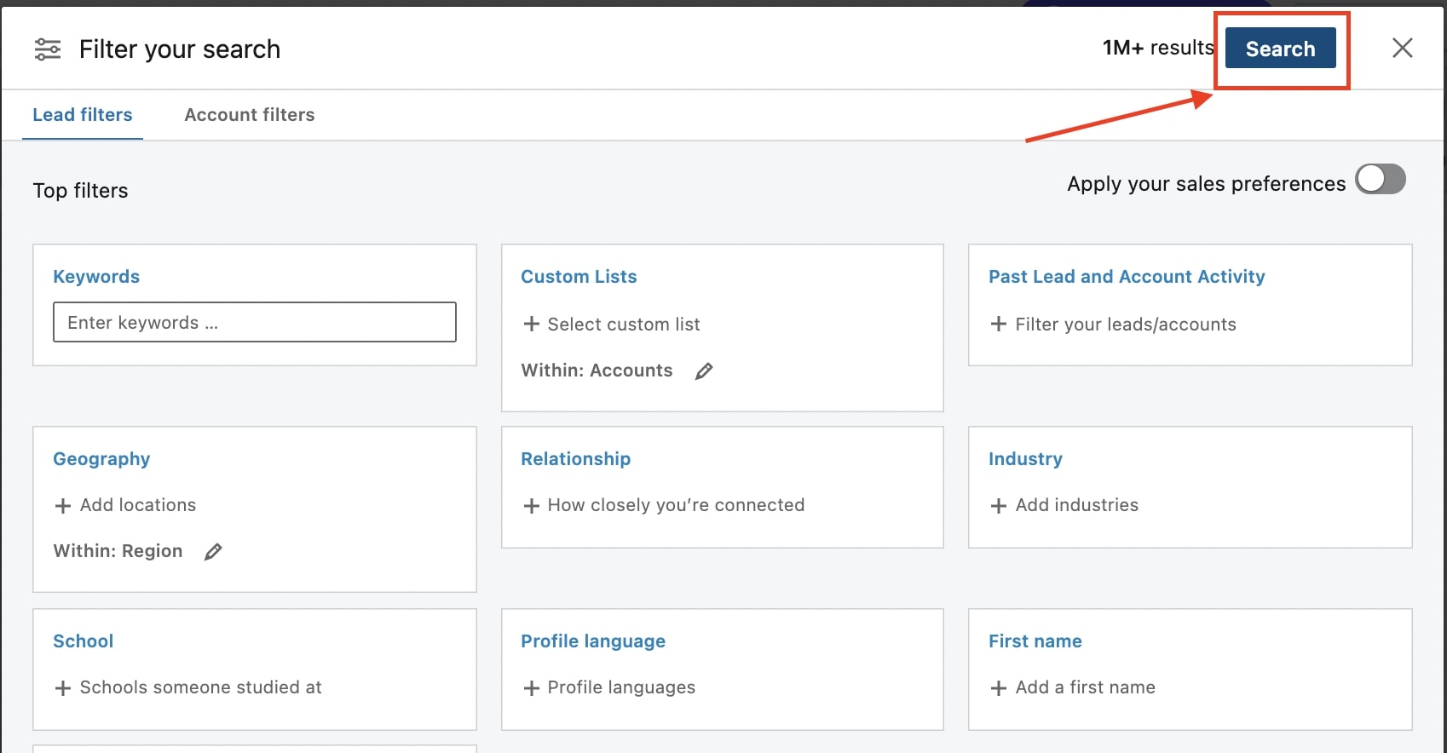
Task: Click the plus icon beside Filter your leads/accounts
Action: tap(999, 324)
